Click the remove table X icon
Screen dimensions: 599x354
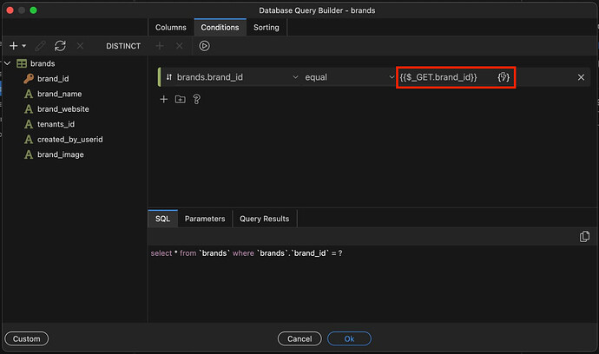[x=80, y=46]
